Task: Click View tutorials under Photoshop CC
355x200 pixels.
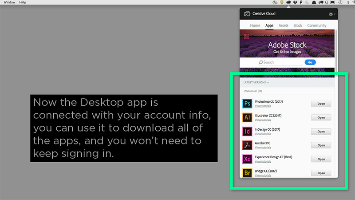Action: tap(263, 106)
